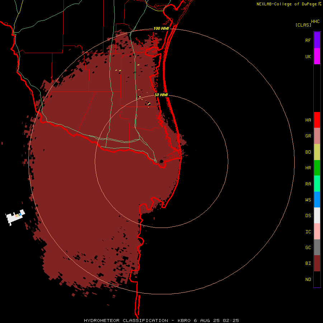Click the BD yellow legend color swatch
This screenshot has height=323, width=323.
[x=317, y=152]
